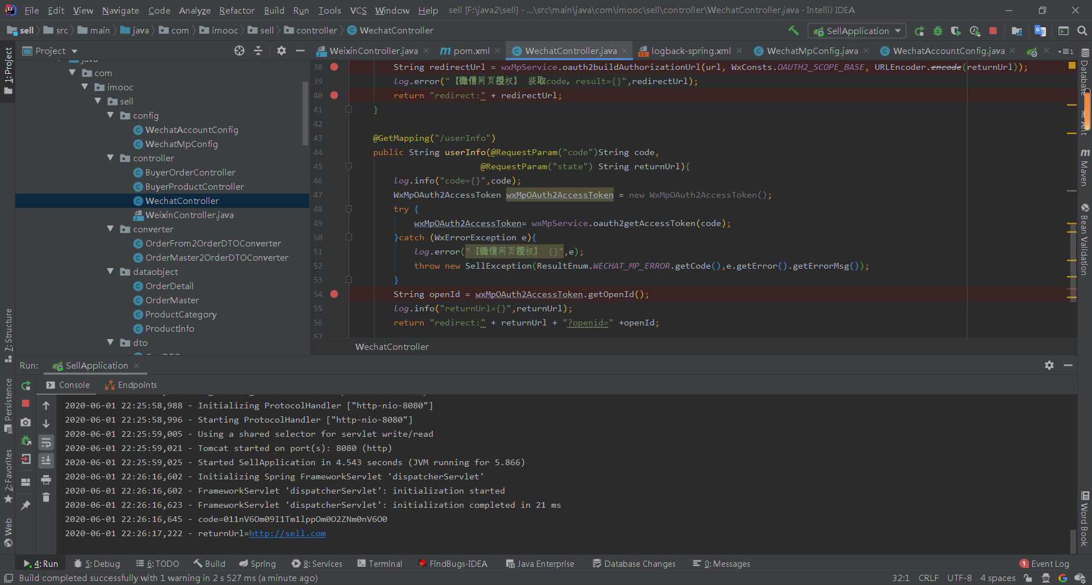This screenshot has width=1092, height=585.
Task: Collapse all nodes in Project panel
Action: pyautogui.click(x=258, y=51)
